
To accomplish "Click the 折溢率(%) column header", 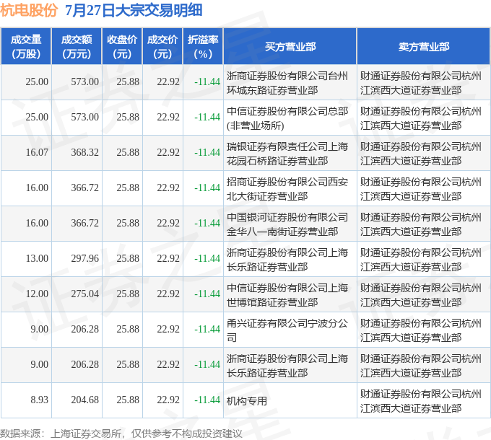I will 203,46.
